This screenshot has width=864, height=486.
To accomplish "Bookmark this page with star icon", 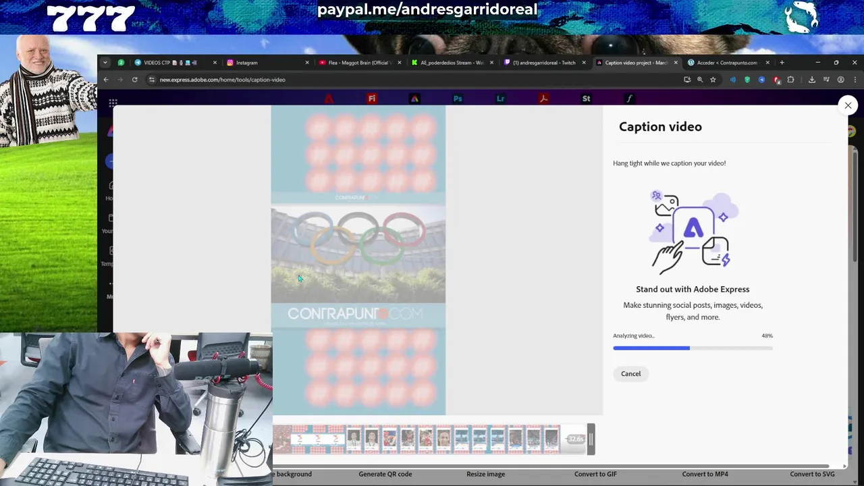I will point(713,80).
